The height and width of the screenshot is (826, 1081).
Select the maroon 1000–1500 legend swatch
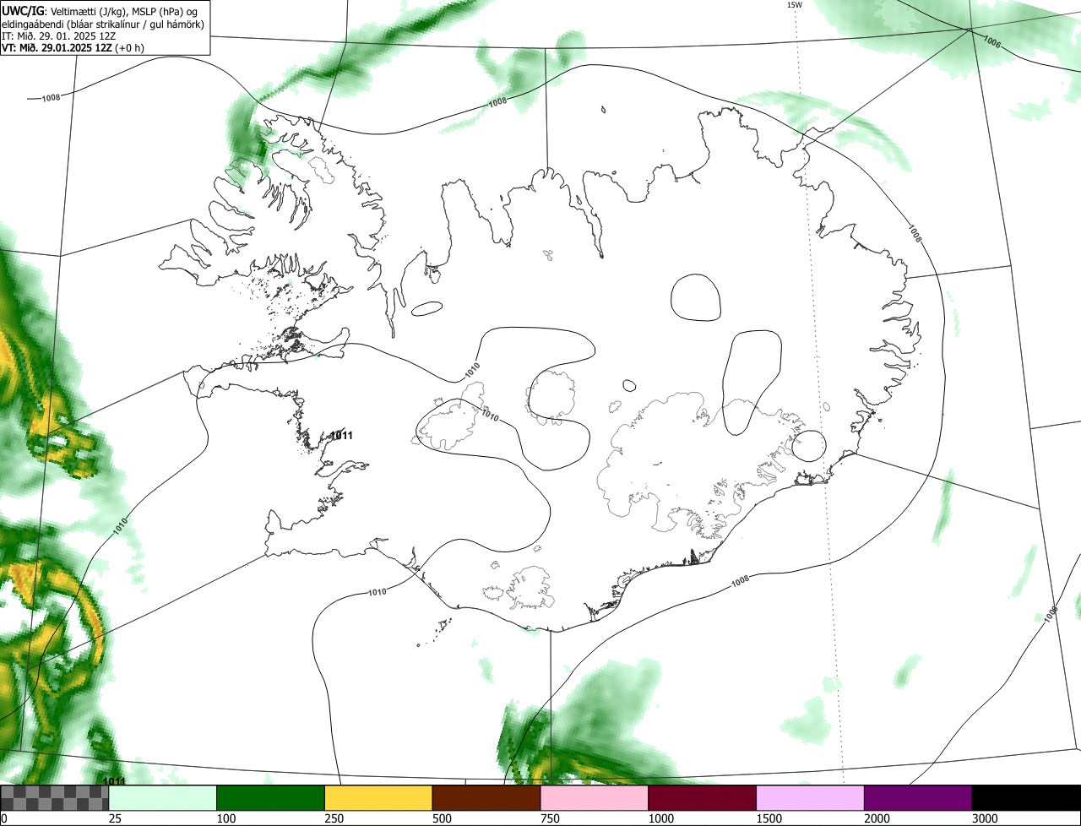(x=703, y=798)
